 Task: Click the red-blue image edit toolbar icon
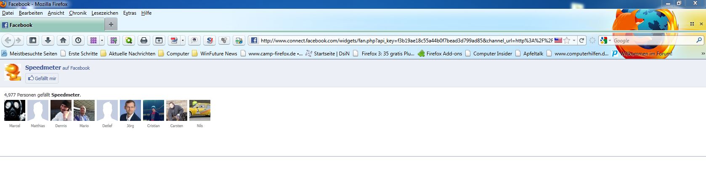(x=174, y=40)
